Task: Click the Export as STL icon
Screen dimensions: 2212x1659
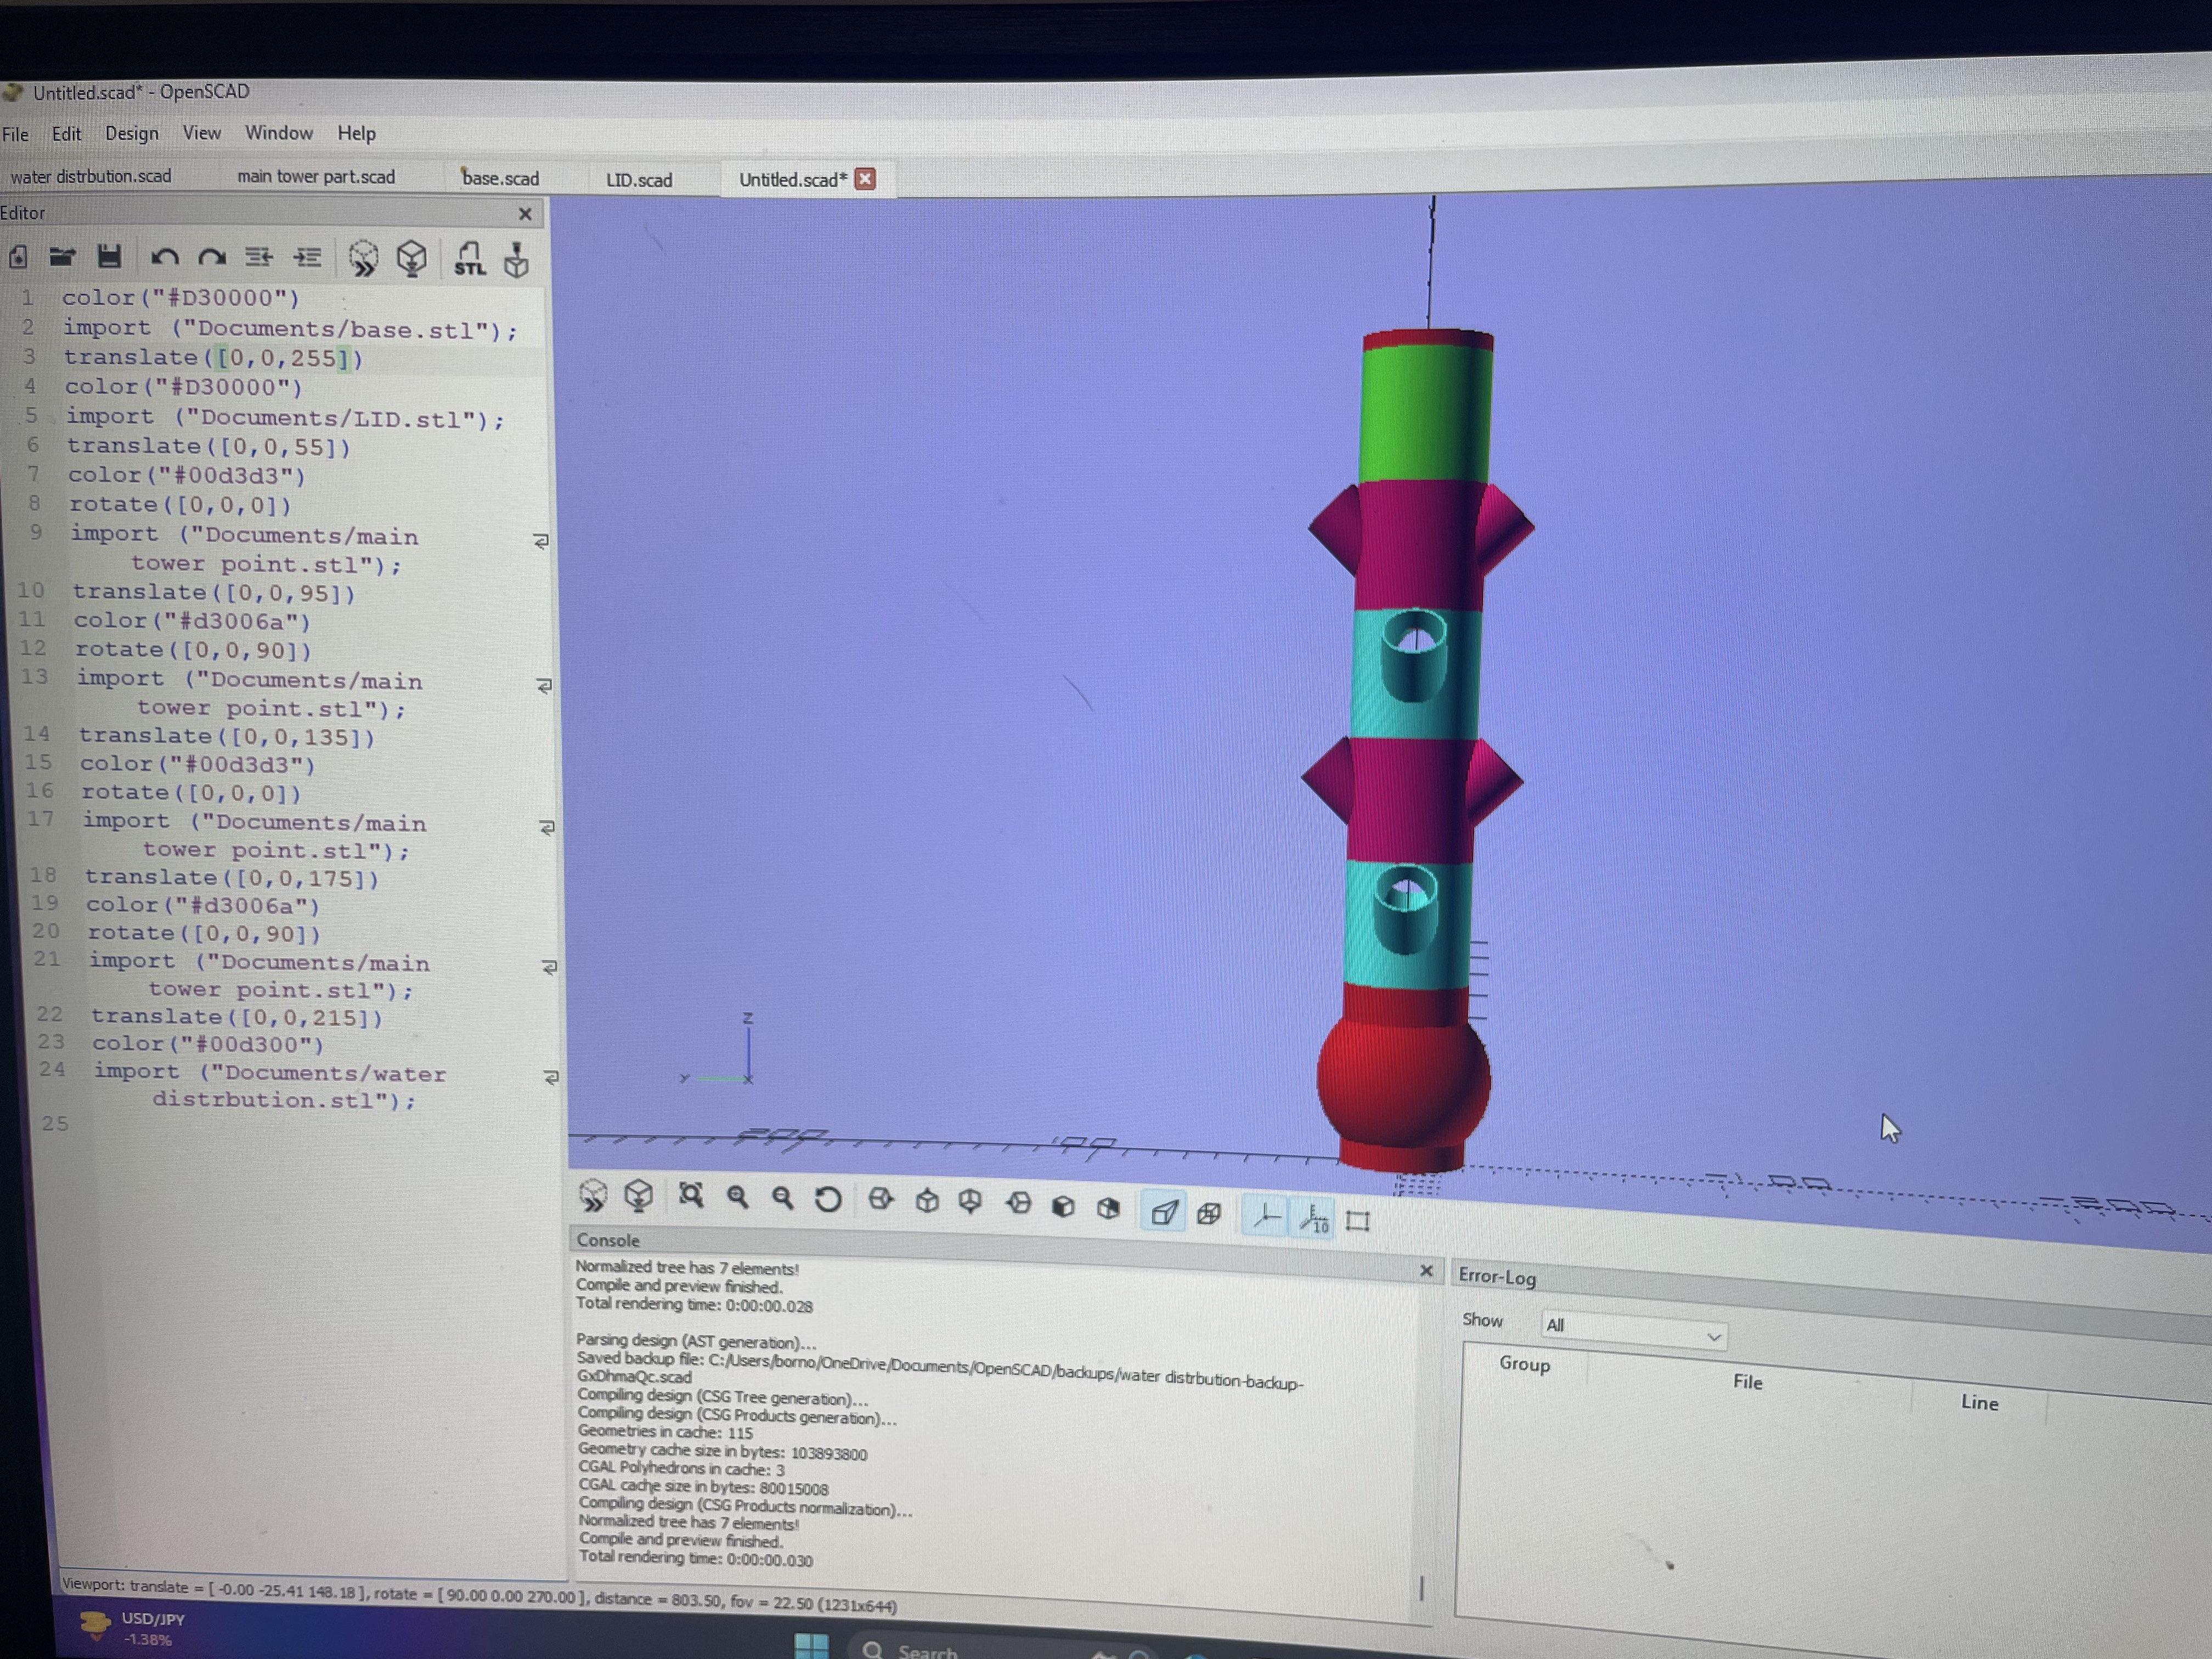Action: [x=468, y=258]
